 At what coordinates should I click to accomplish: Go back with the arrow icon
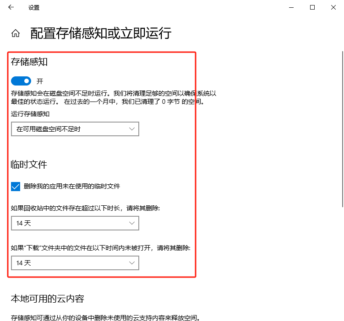point(11,7)
